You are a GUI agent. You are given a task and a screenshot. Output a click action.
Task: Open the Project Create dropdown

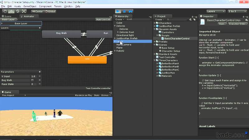point(160,20)
